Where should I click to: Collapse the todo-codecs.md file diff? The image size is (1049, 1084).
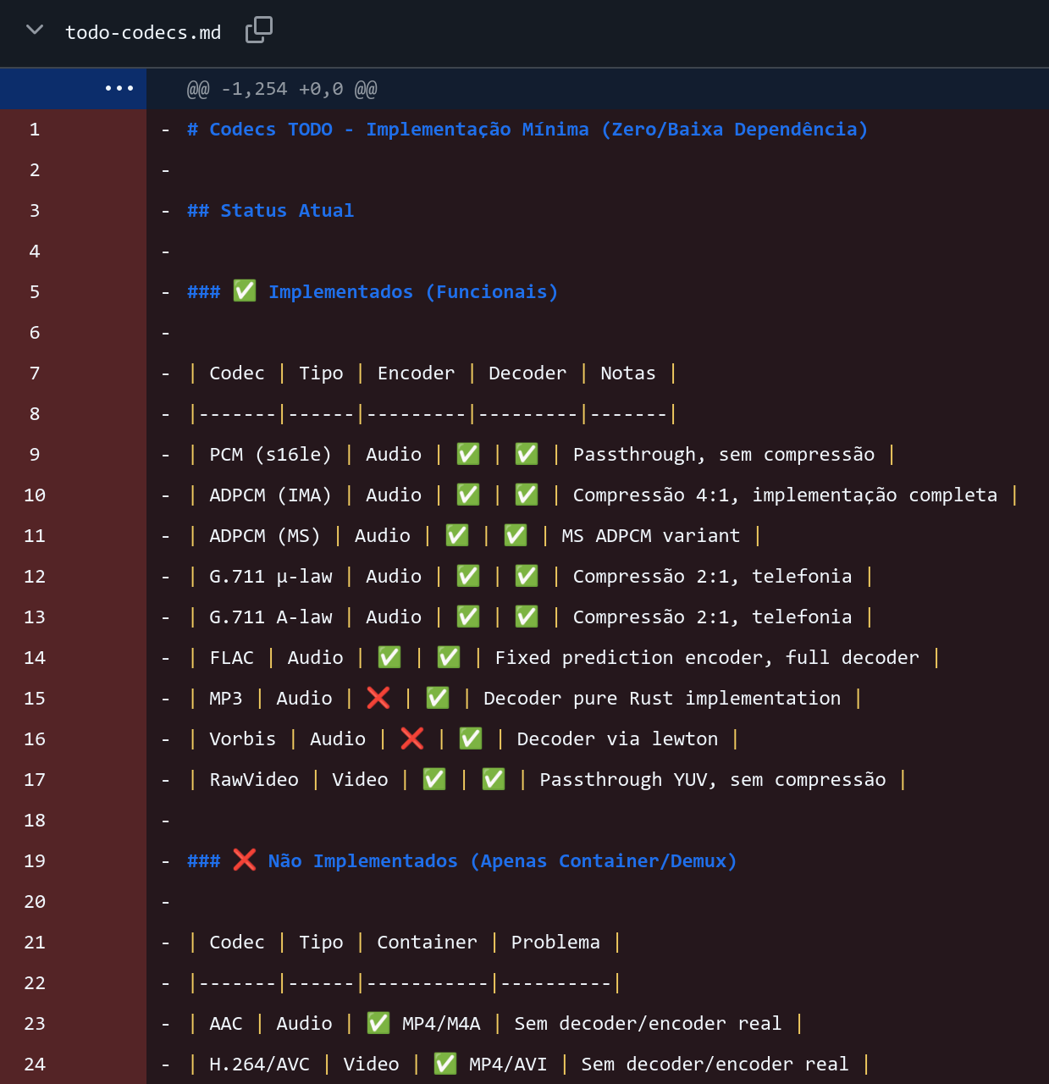(x=35, y=30)
